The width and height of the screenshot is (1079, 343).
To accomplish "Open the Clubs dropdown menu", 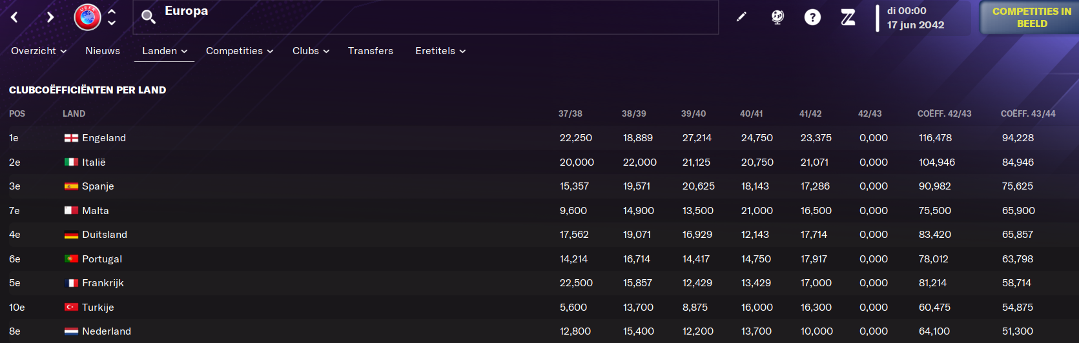I will coord(311,51).
